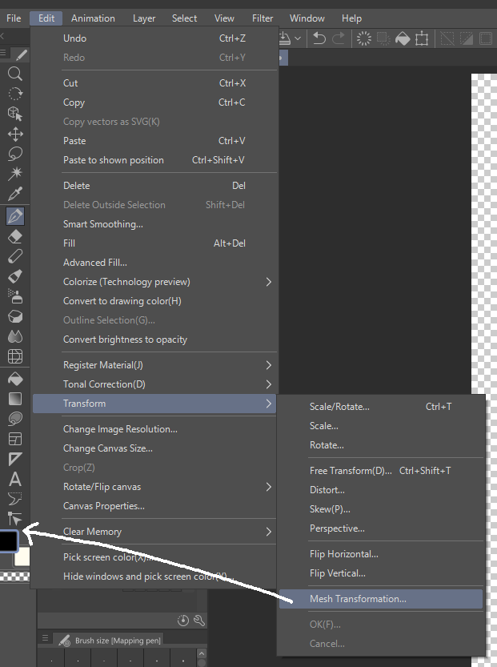
Task: Select the Eraser tool below the Pen
Action: (x=15, y=236)
